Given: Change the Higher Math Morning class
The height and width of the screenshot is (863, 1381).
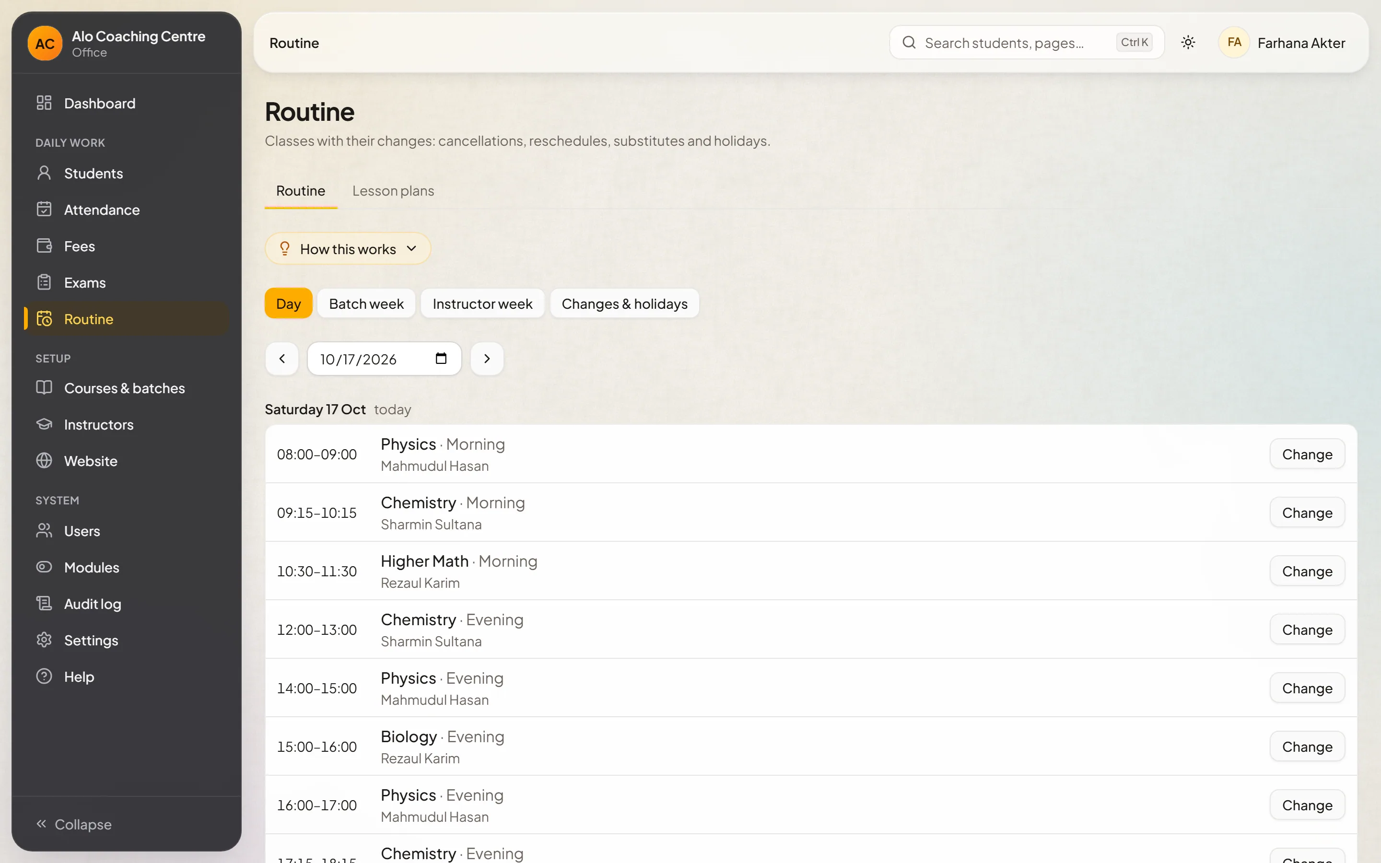Looking at the screenshot, I should (1307, 571).
